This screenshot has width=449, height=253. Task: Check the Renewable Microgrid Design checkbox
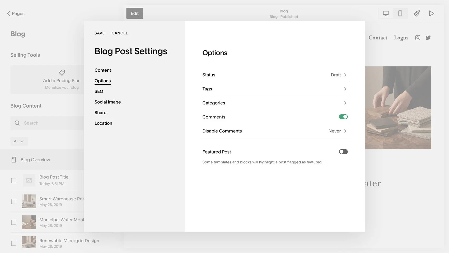(x=14, y=243)
